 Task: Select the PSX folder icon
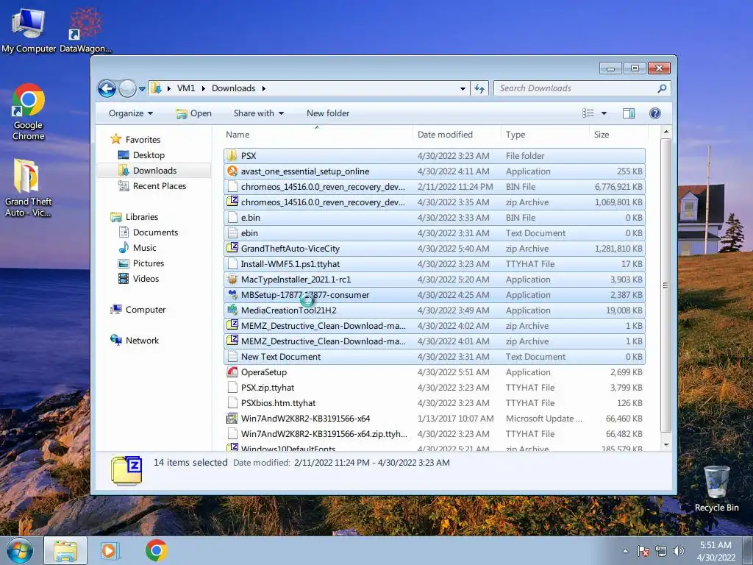pyautogui.click(x=232, y=156)
